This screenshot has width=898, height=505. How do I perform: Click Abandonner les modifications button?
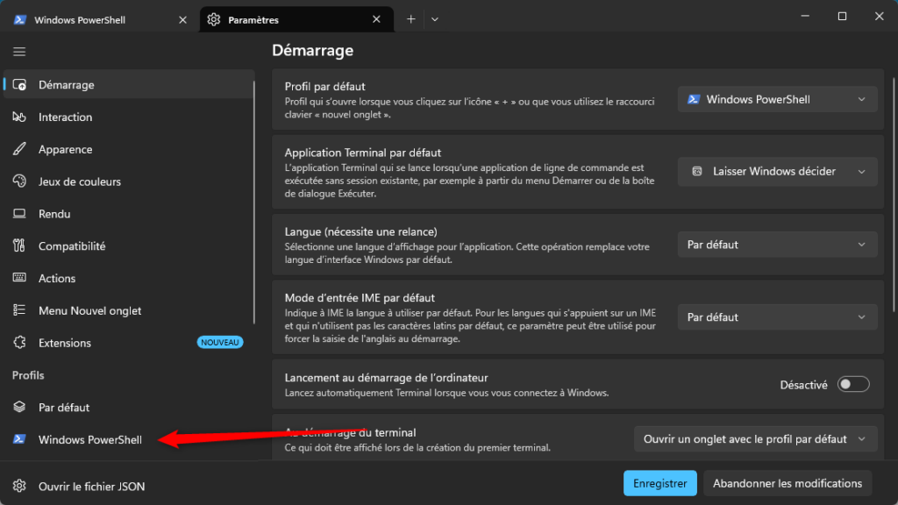tap(787, 483)
